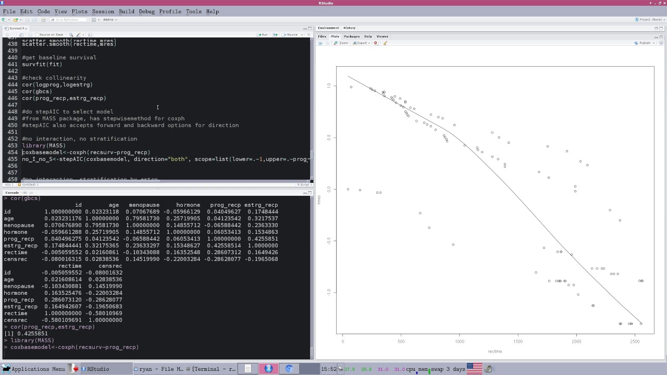
Task: Open the Publish dropdown
Action: (x=645, y=43)
